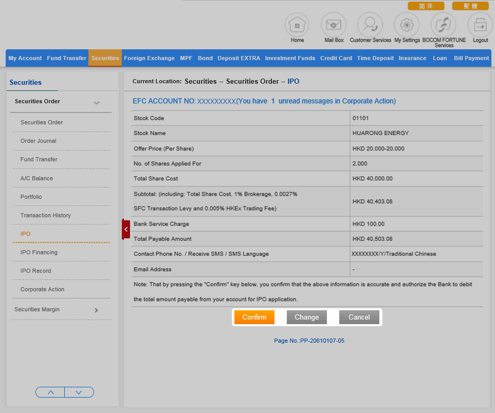Viewport: 495px width, 413px height.
Task: Launch BOCOM FORTUNE Services icon
Action: point(443,25)
